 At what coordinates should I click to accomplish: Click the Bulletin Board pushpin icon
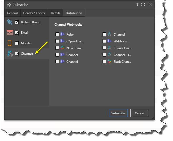[10, 22]
